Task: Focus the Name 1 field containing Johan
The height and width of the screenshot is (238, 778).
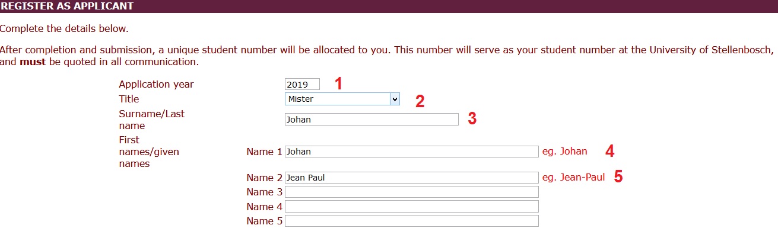Action: pos(411,152)
